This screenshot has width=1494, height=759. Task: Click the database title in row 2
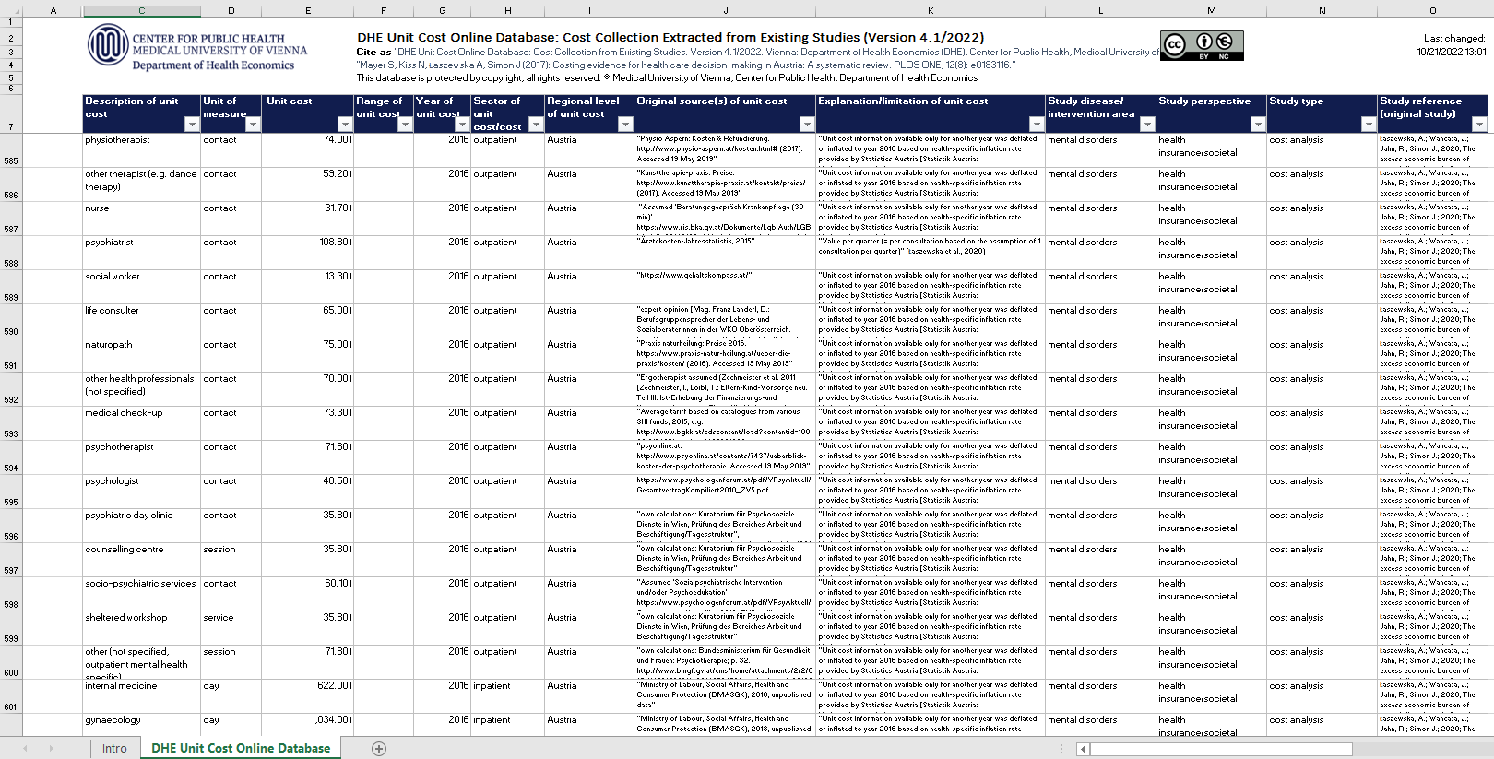coord(670,38)
